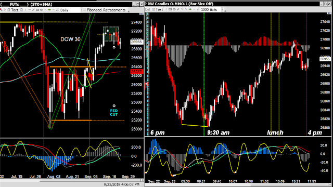Select rectangle tool in RW Candles toolbar
333x187 pixels.
click(170, 9)
